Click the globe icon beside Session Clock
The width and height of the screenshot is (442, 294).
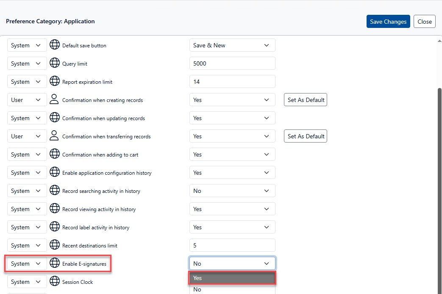click(x=55, y=281)
